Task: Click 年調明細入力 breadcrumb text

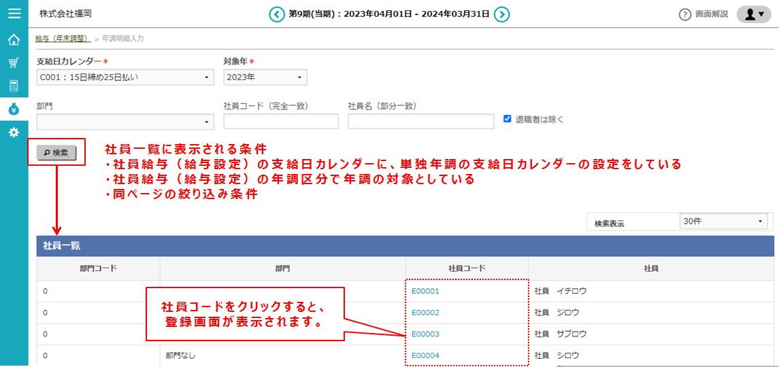Action: click(x=123, y=38)
